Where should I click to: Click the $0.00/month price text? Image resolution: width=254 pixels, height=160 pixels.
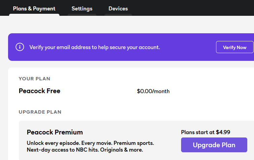(x=153, y=91)
